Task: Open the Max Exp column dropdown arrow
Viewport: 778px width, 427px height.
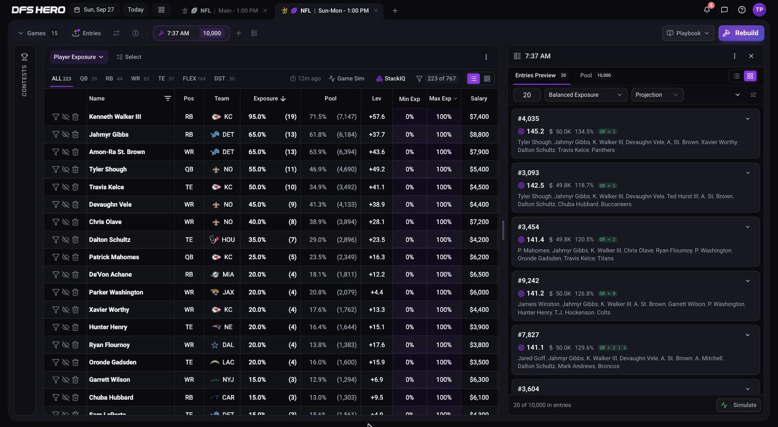Action: [455, 99]
